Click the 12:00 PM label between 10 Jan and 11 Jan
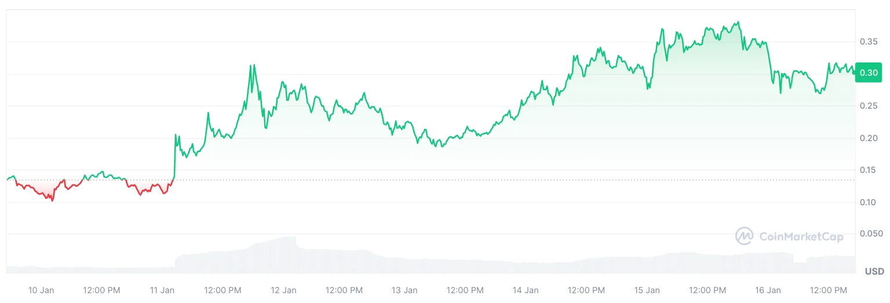This screenshot has height=303, width=890. (x=102, y=290)
